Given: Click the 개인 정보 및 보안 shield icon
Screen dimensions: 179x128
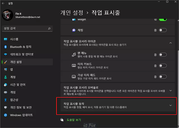Looking at the screenshot, I should pyautogui.click(x=6, y=107).
